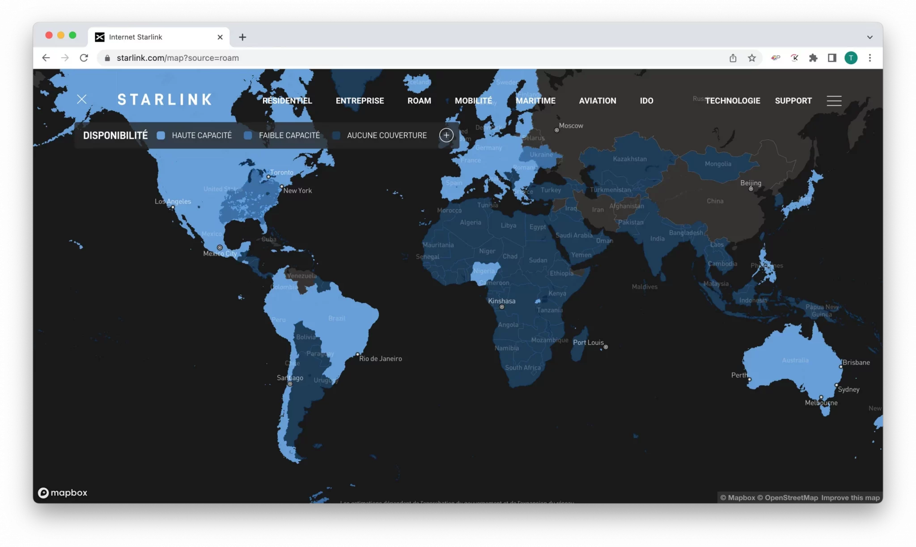This screenshot has width=916, height=547.
Task: Open the red swirl browser extension
Action: tap(776, 58)
